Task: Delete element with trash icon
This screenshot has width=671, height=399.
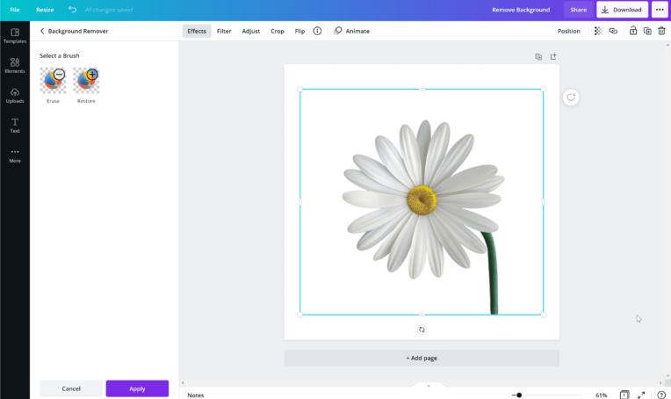Action: pos(661,31)
